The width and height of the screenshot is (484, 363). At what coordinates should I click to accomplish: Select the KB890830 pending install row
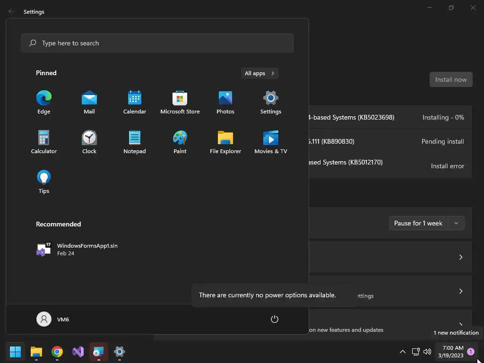pyautogui.click(x=390, y=141)
